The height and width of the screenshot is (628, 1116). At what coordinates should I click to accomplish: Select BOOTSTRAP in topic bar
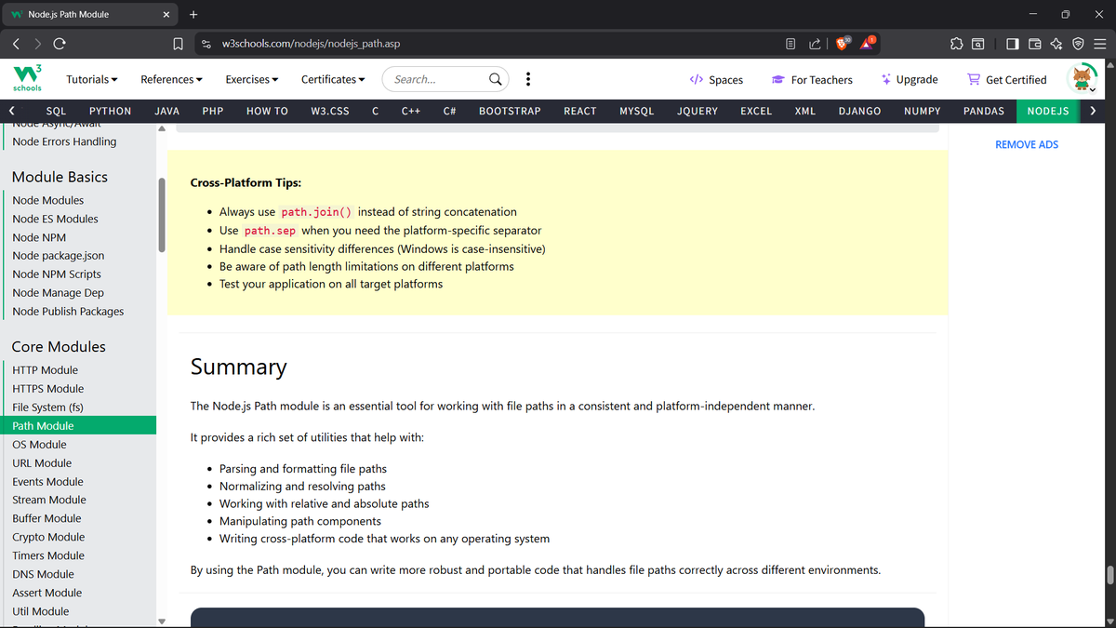pyautogui.click(x=510, y=111)
